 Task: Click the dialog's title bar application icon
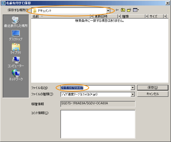coord(3,3)
